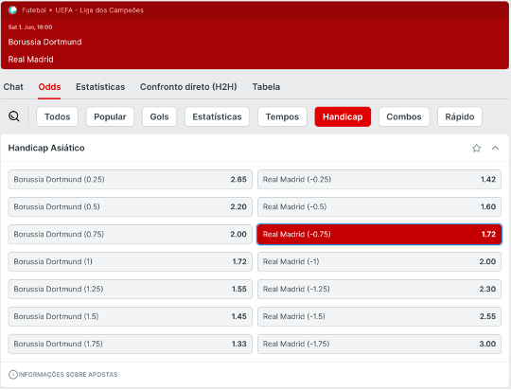
Task: Pick Real Madrid (-1.25) at 2.30
Action: [x=379, y=289]
